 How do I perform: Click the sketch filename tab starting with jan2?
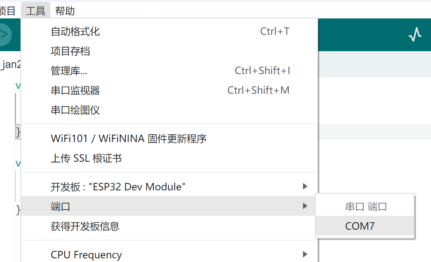point(10,64)
